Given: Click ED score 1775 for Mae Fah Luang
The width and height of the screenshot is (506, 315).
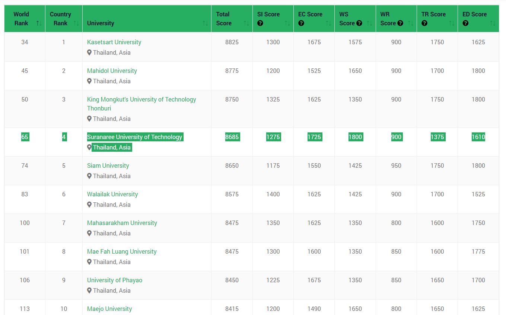Looking at the screenshot, I should tap(478, 251).
